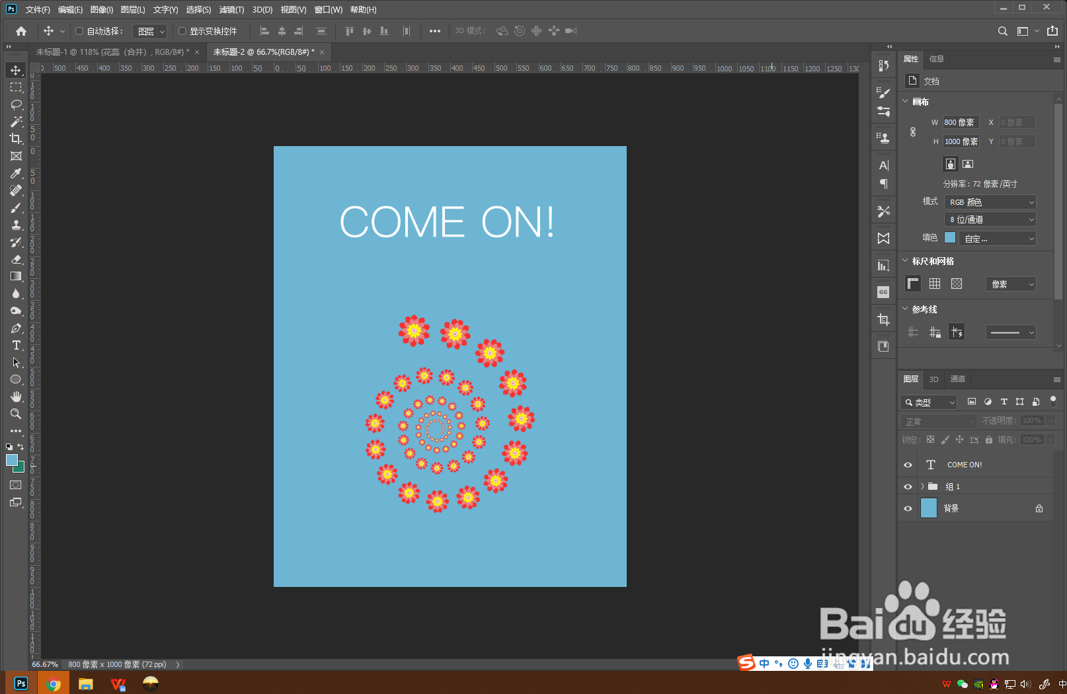Open the guide line style dropdown
This screenshot has width=1067, height=694.
[x=1011, y=332]
